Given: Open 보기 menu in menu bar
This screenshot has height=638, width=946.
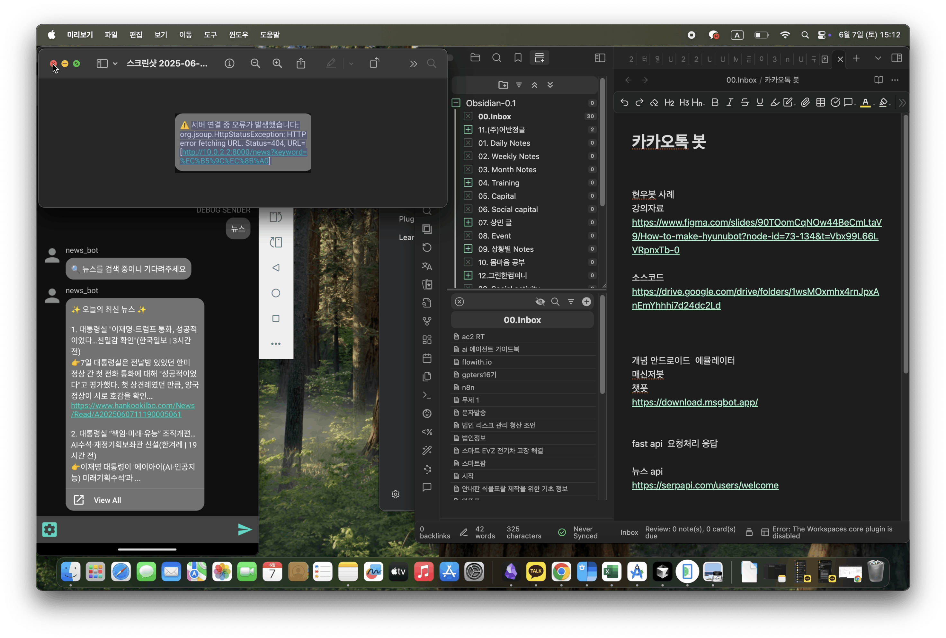Looking at the screenshot, I should coord(161,35).
